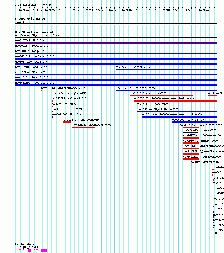Click the red bar under nsv6615869
Image resolution: width=224 pixels, height=253 pixels.
(84, 127)
